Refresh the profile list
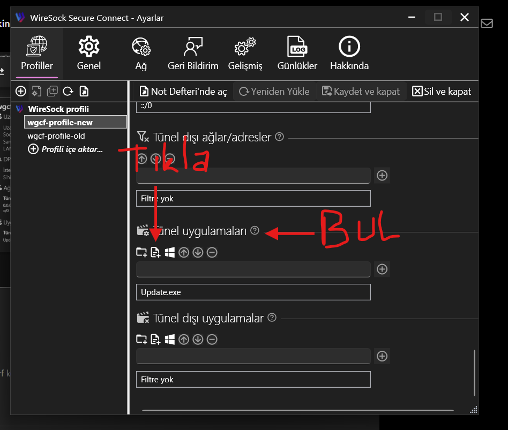508x430 pixels. [68, 92]
